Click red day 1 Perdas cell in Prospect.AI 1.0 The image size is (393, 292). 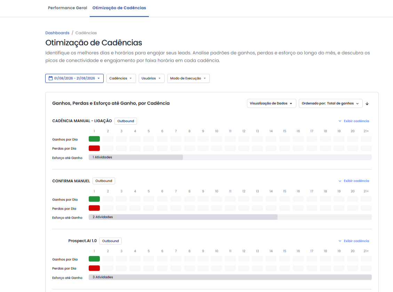94,268
